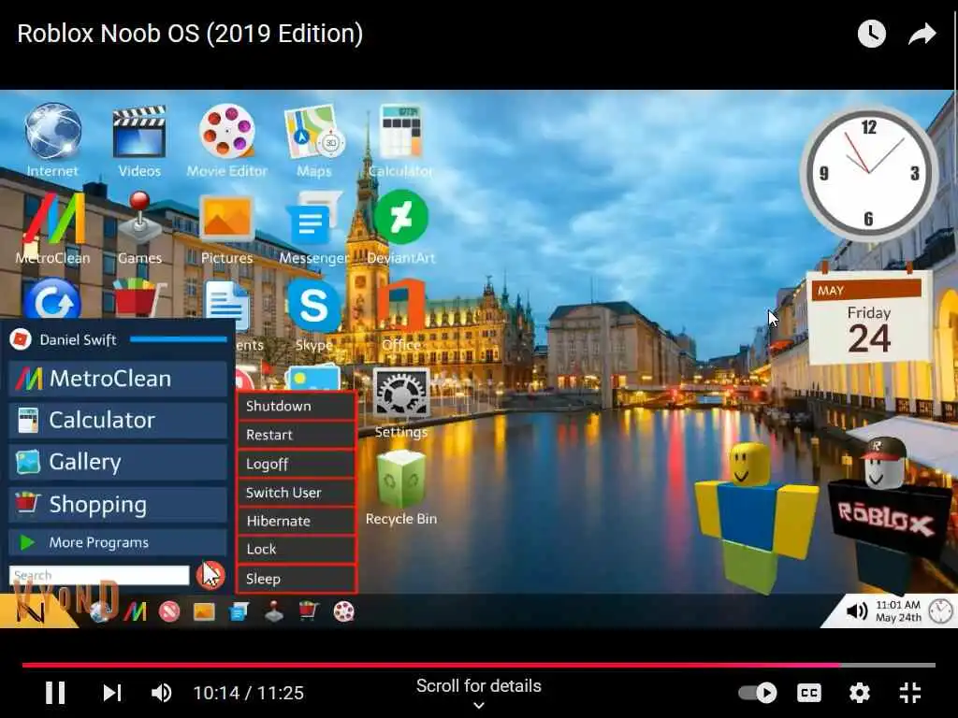Viewport: 958px width, 718px height.
Task: Click the red blocked-circle icon in the taskbar
Action: (x=169, y=611)
